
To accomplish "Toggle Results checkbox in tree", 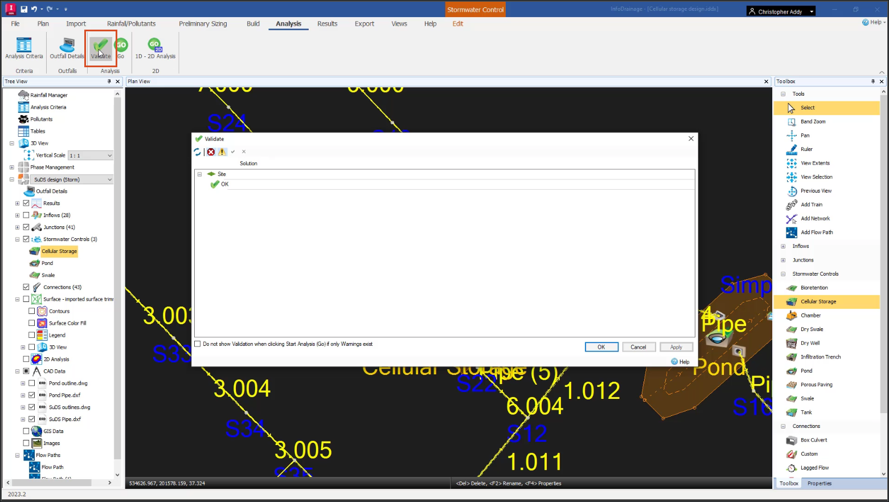I will tap(26, 203).
